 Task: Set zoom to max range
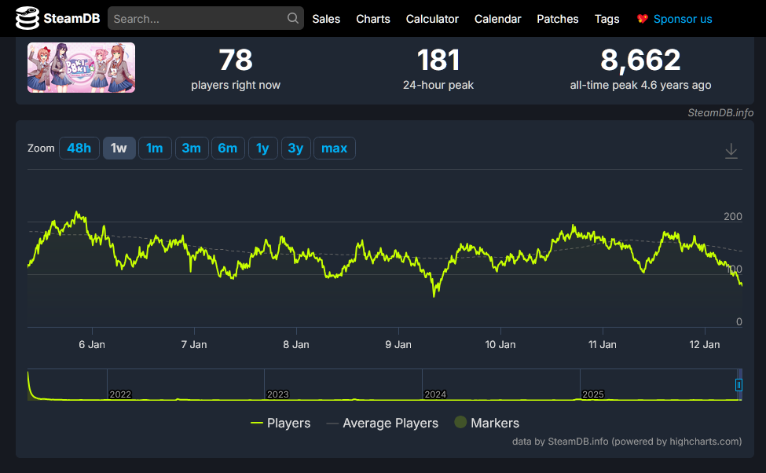pyautogui.click(x=334, y=148)
